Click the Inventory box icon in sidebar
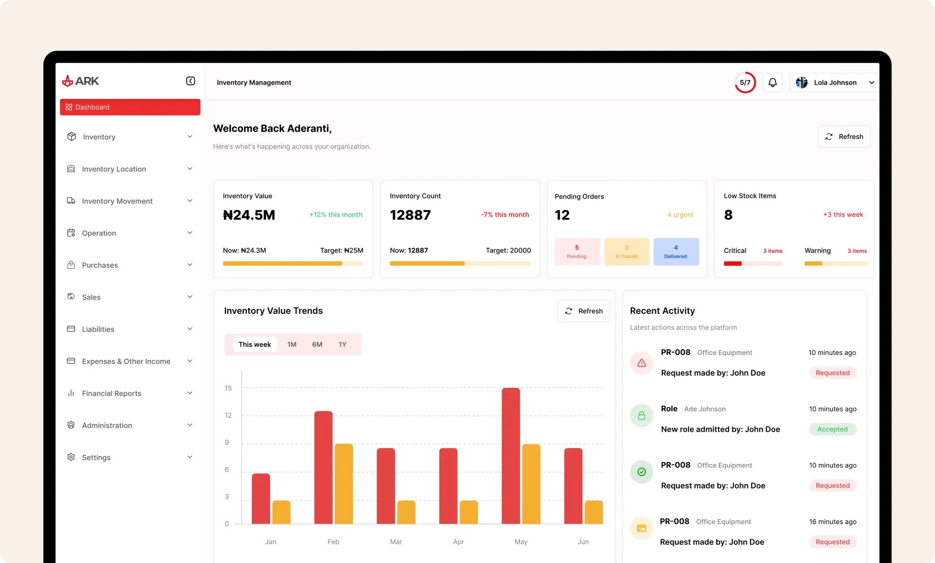 (x=72, y=136)
